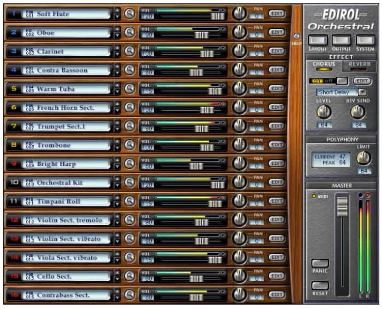Open EDIT for the Soft Flute part

(x=277, y=14)
